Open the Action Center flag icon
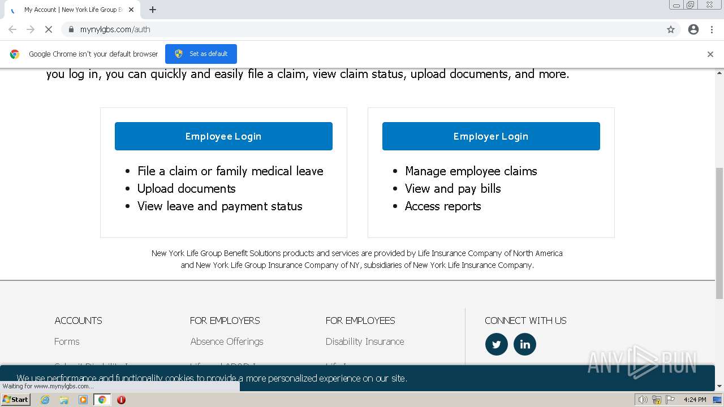The height and width of the screenshot is (407, 724). coord(671,400)
